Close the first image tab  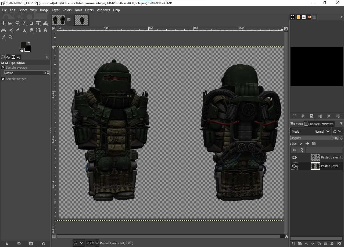[x=69, y=20]
